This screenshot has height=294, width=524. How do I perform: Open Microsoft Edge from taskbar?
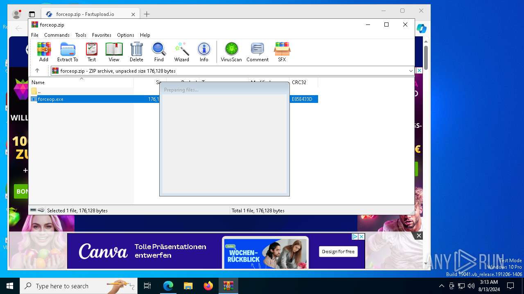click(x=168, y=286)
